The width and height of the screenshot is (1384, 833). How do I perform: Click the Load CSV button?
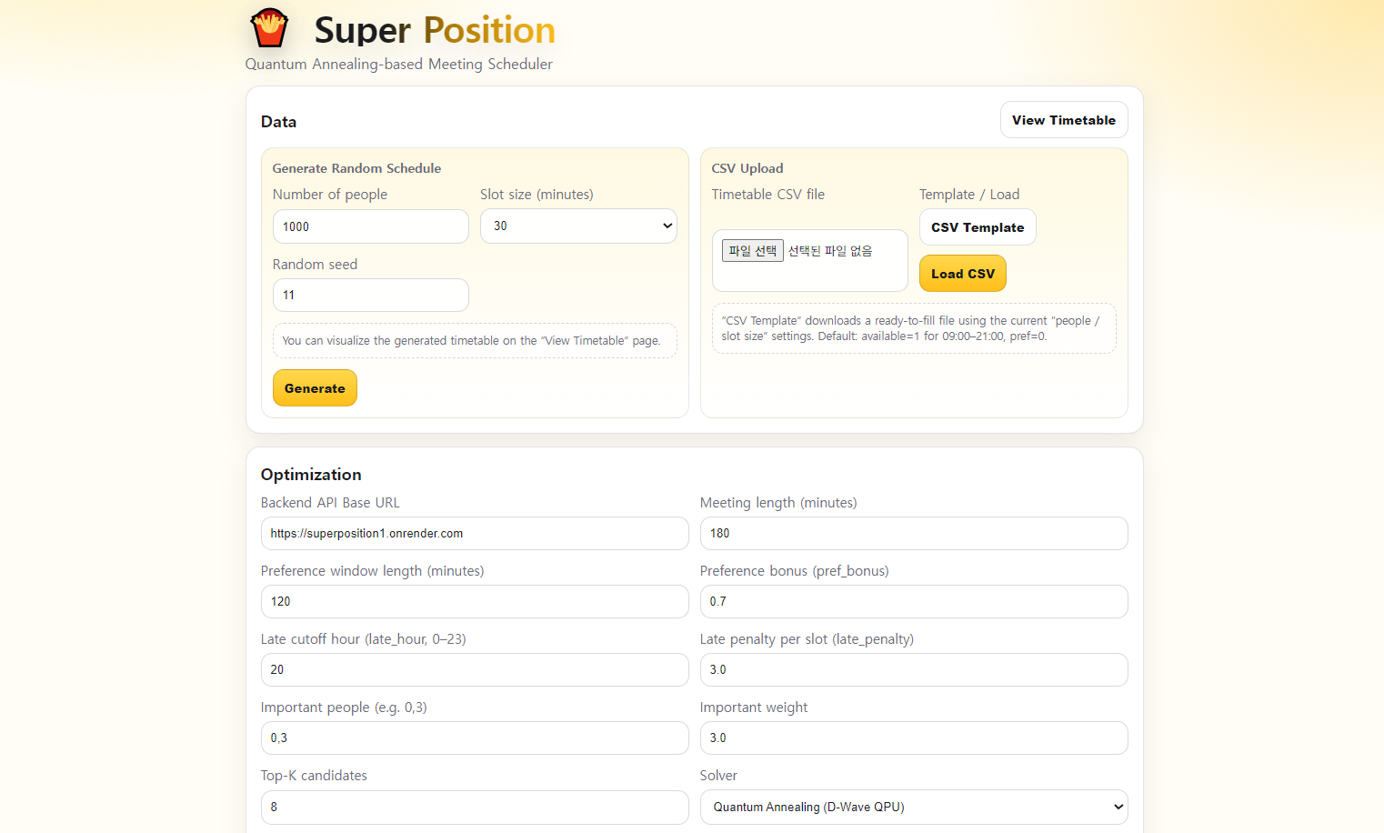pos(962,273)
